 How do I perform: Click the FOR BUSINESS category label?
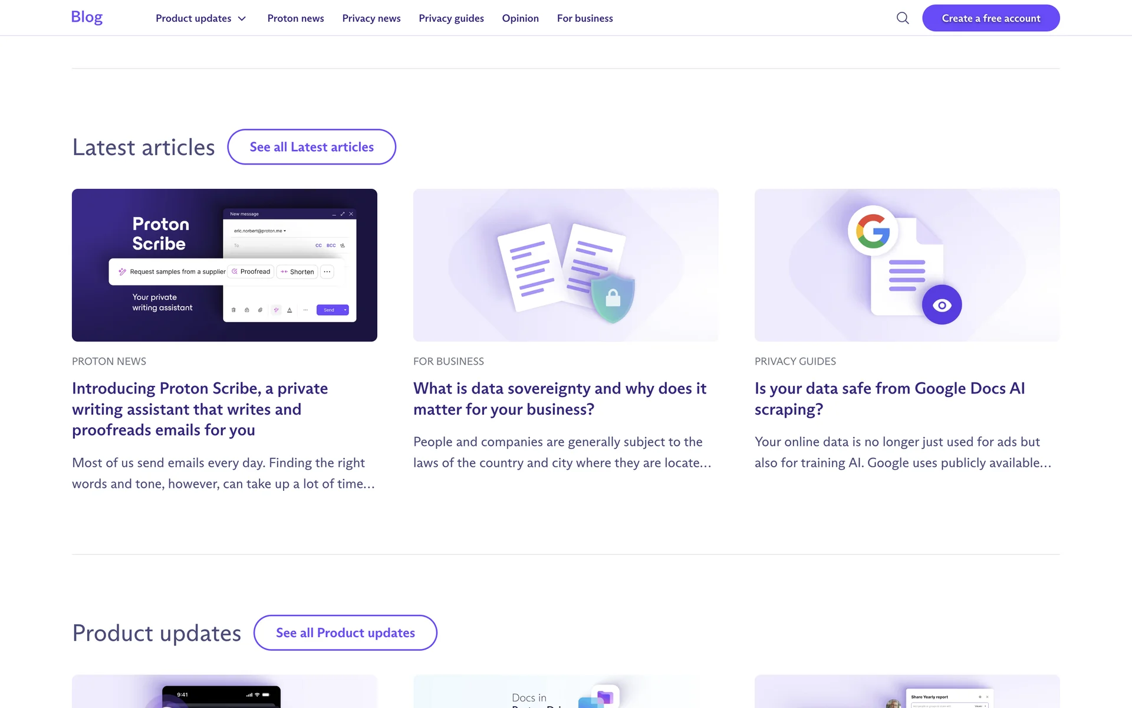[448, 361]
